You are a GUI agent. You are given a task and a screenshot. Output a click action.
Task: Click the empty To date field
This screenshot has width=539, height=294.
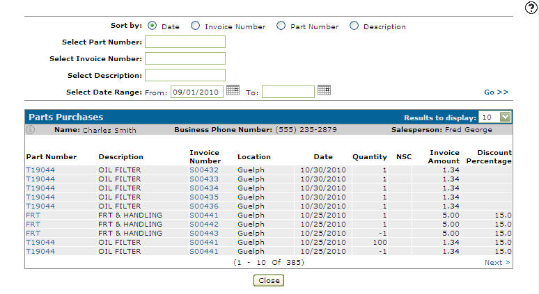pyautogui.click(x=288, y=92)
